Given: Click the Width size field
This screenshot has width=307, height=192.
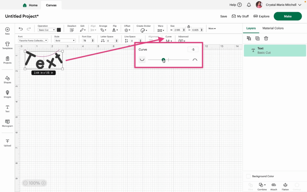Looking at the screenshot, I should pyautogui.click(x=178, y=30).
